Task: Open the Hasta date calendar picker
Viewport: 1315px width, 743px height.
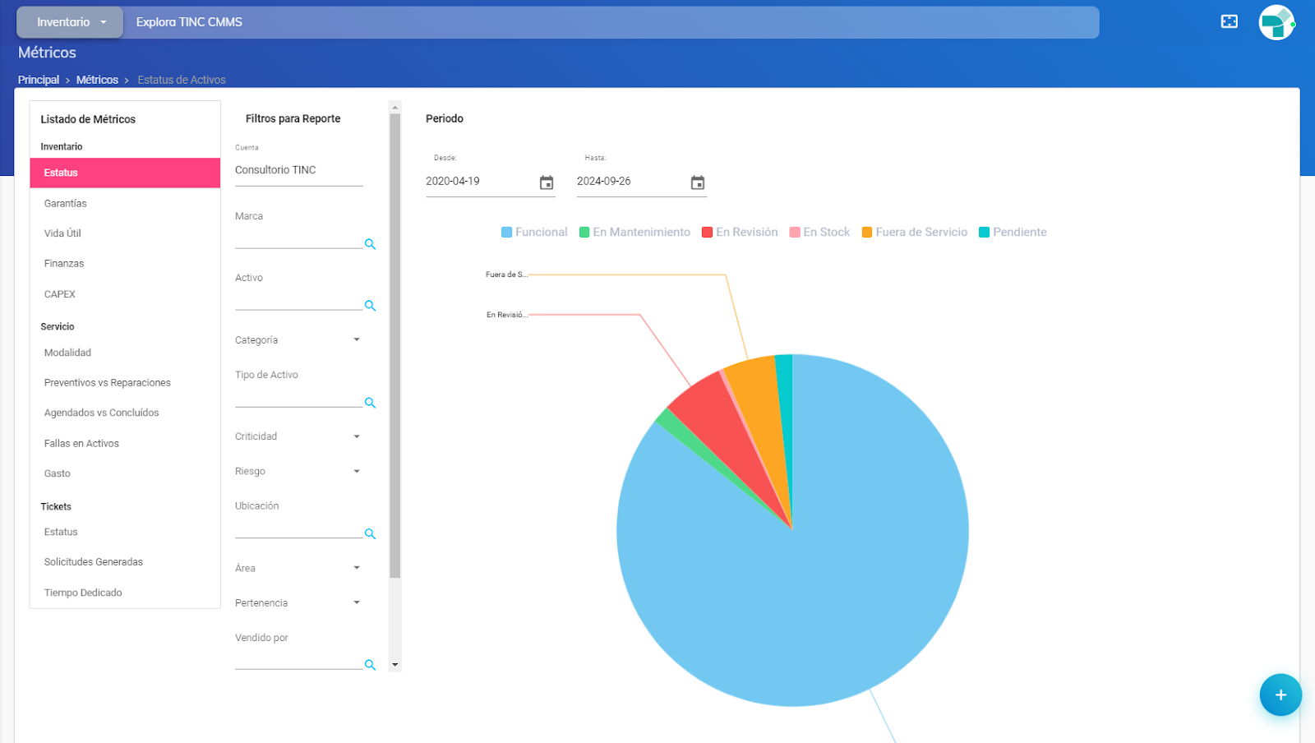Action: point(698,182)
